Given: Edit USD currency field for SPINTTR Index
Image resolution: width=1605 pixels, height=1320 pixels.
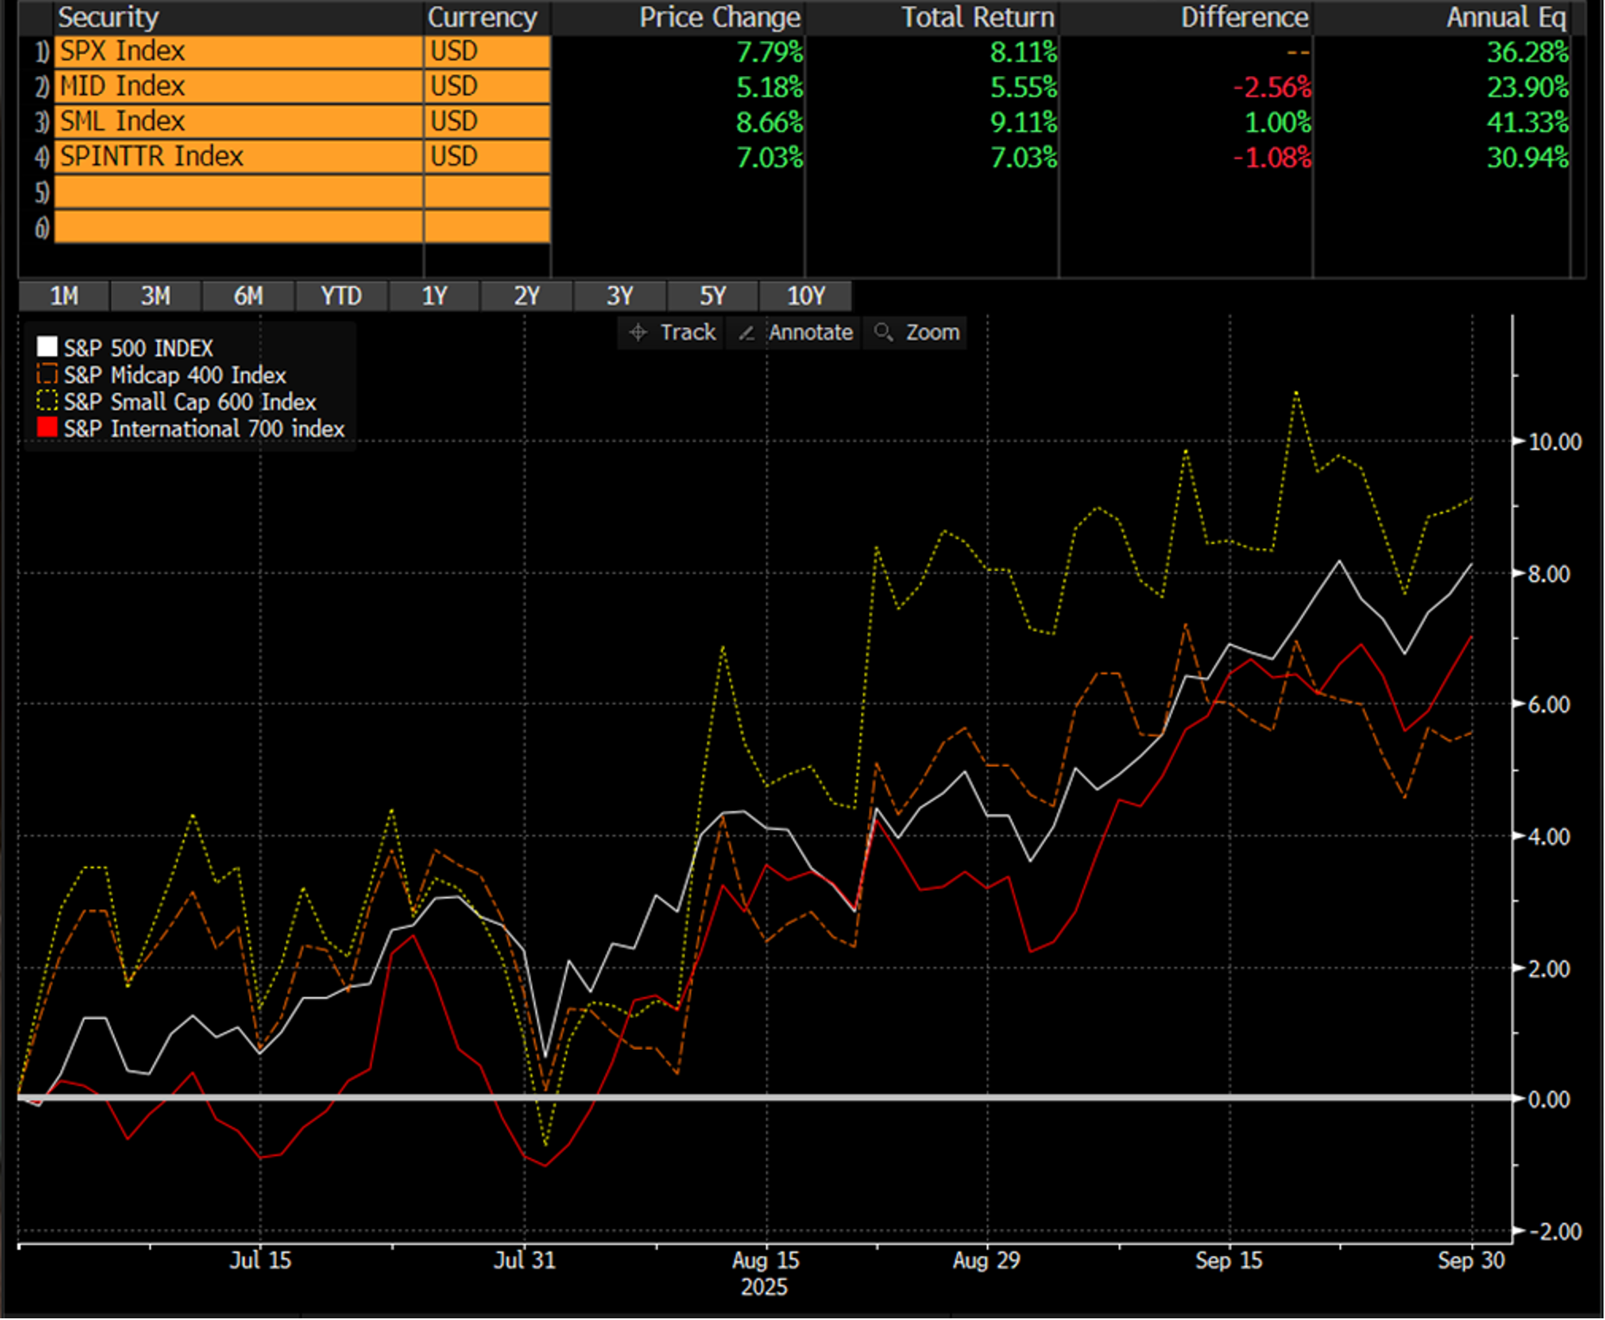Looking at the screenshot, I should [487, 156].
